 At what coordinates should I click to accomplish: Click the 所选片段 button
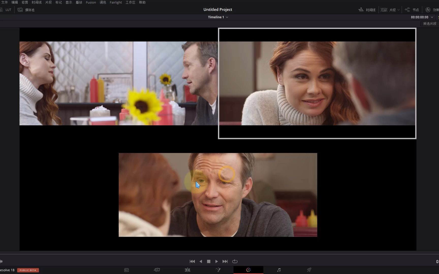430,24
